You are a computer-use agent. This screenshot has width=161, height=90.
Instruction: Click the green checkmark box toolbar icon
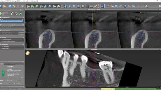tap(23, 6)
